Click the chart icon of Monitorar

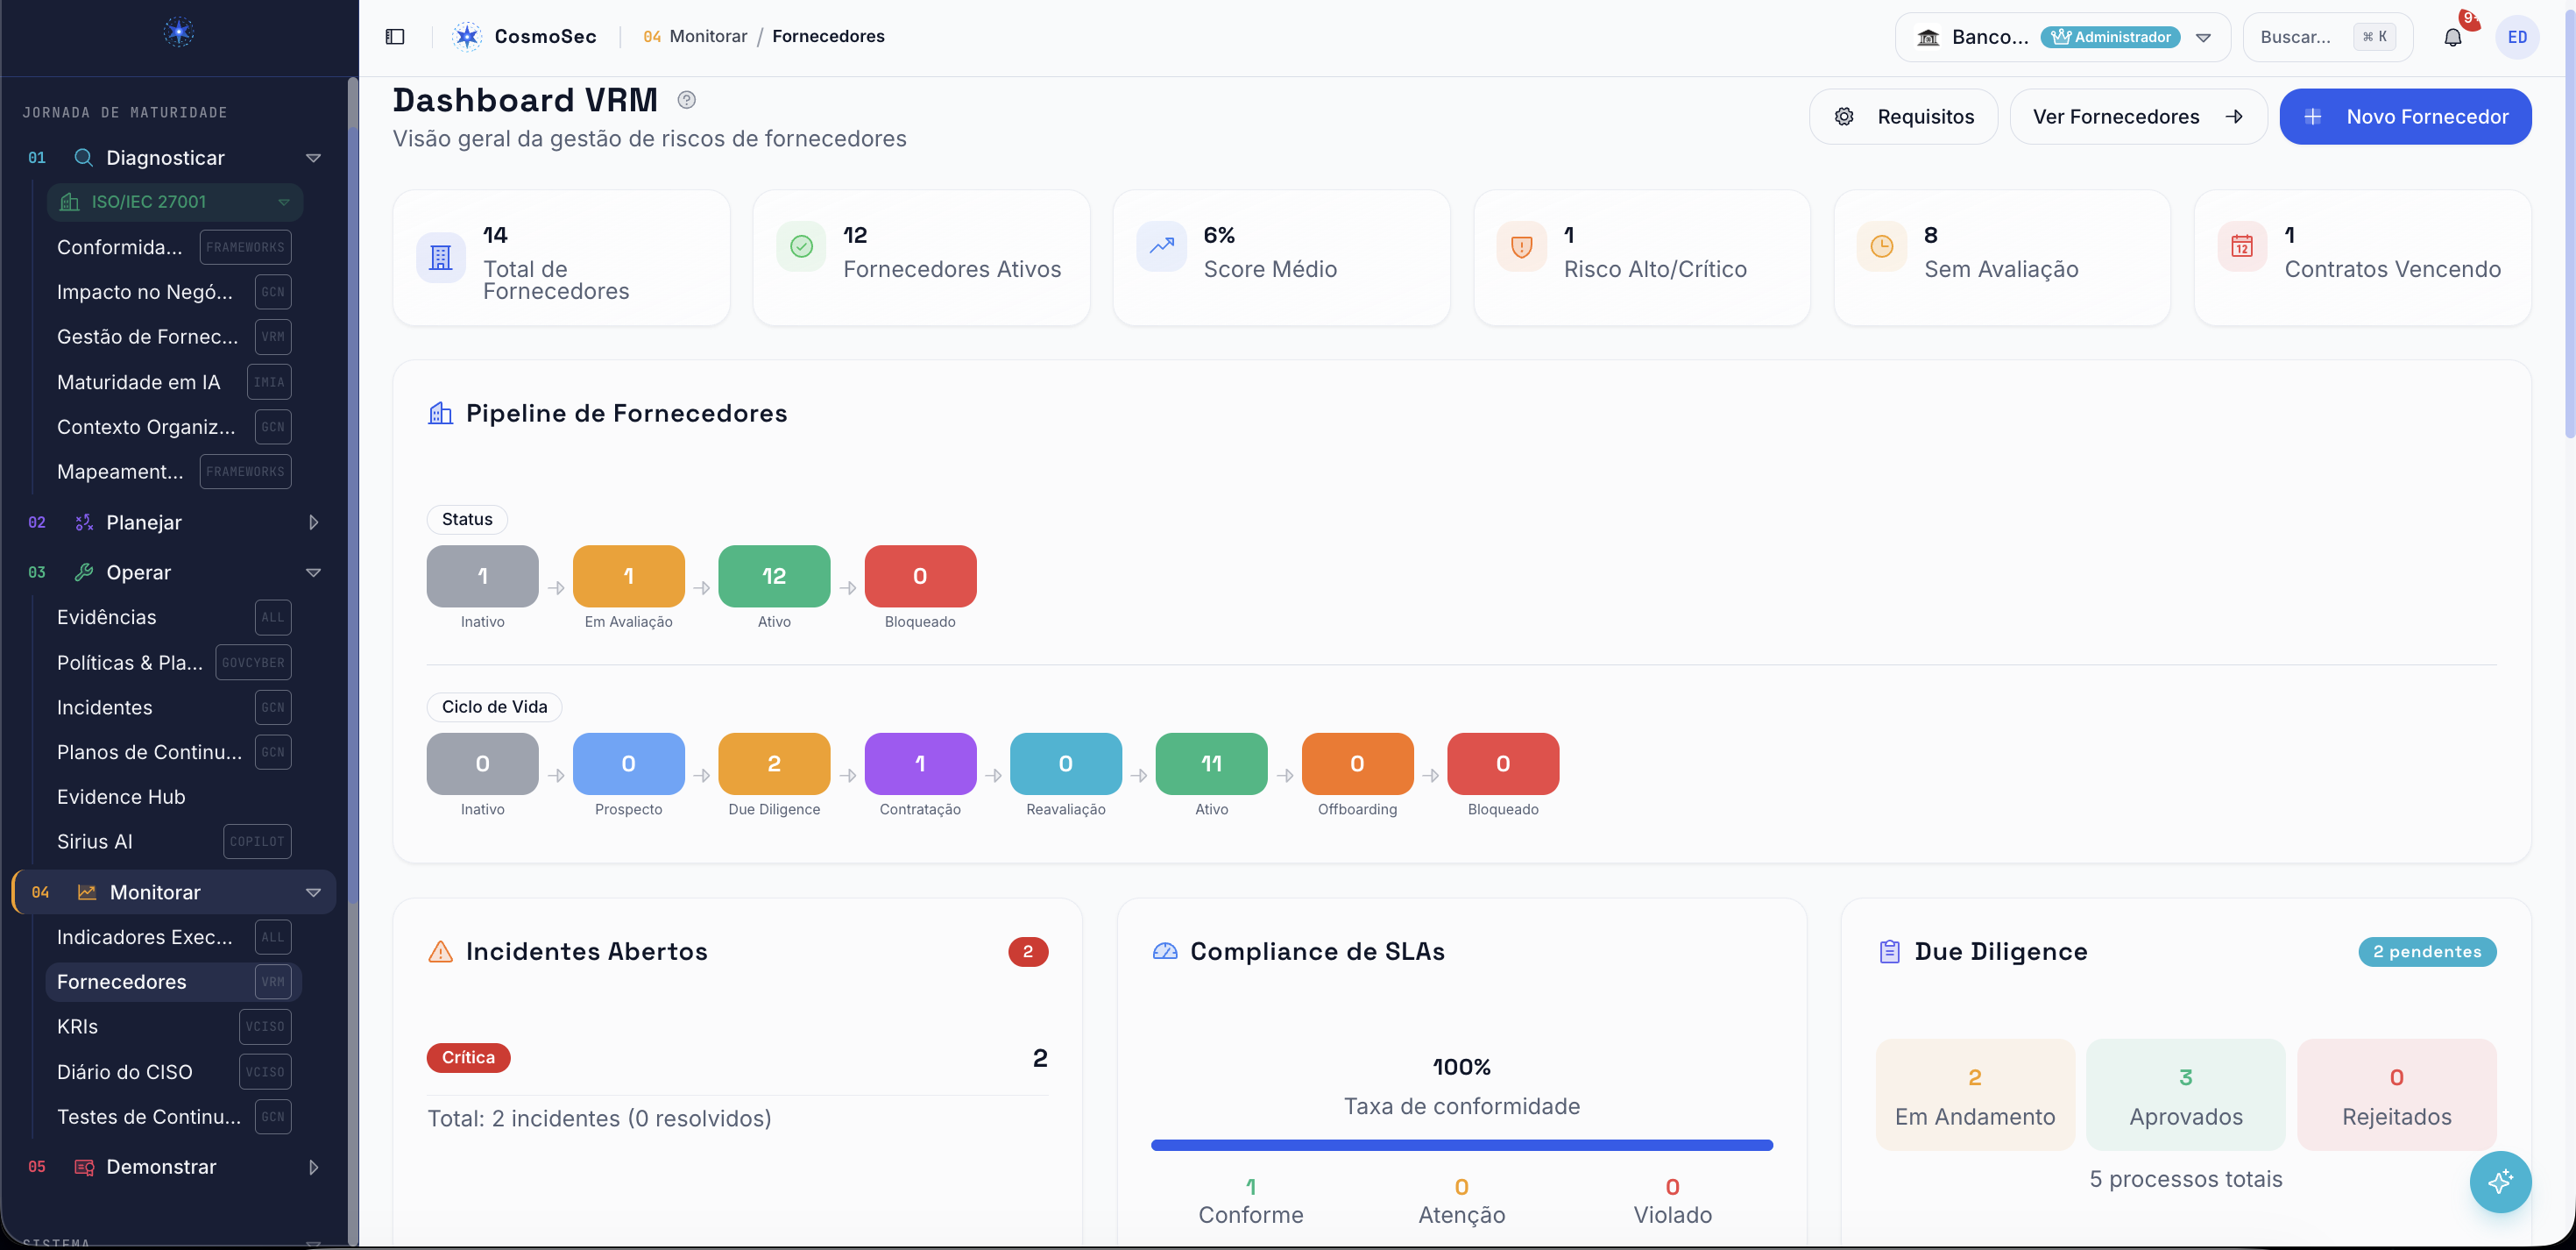point(87,892)
